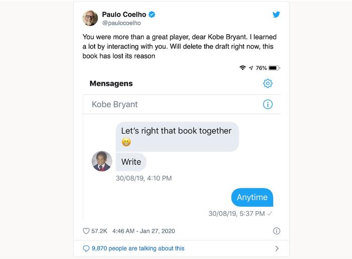Open the Mensagens settings gear icon
The height and width of the screenshot is (259, 352).
tap(268, 83)
